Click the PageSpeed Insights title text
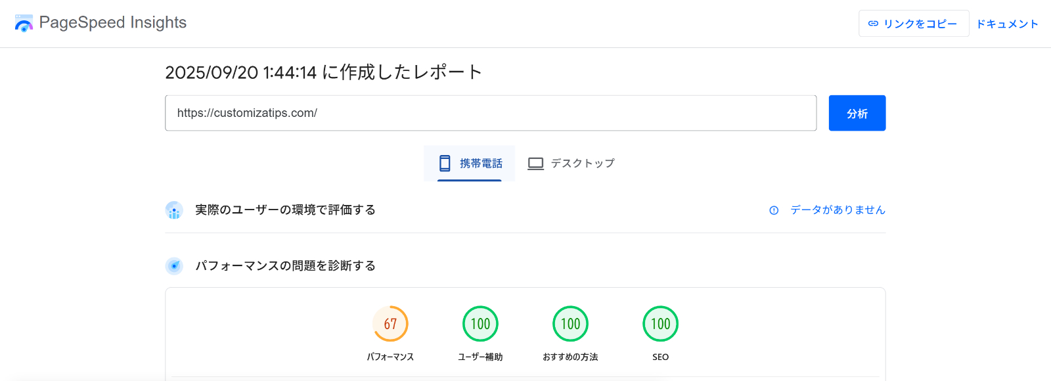1051x381 pixels. point(113,22)
